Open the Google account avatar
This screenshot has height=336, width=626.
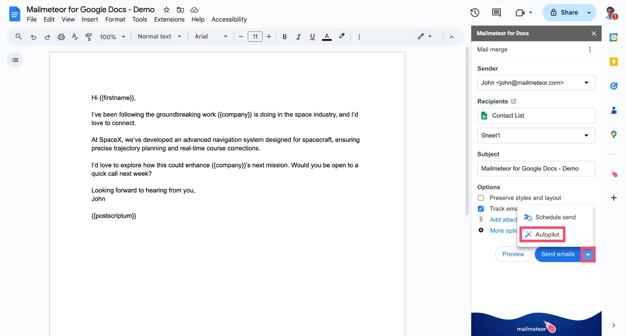click(611, 13)
